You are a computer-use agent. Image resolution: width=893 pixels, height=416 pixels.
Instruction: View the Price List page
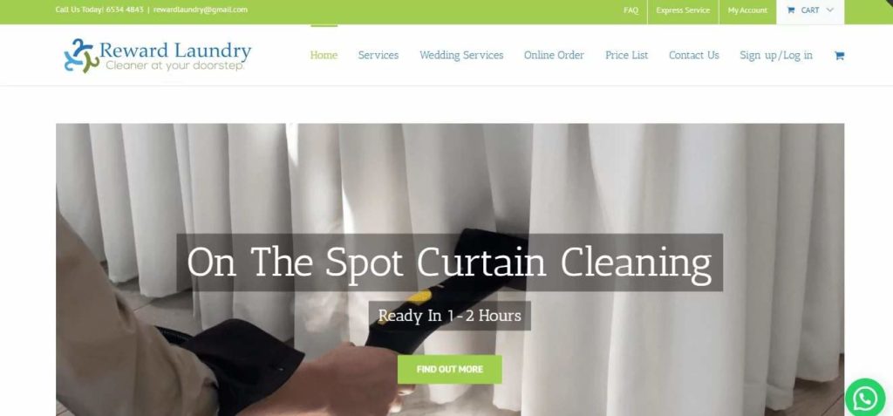point(626,55)
